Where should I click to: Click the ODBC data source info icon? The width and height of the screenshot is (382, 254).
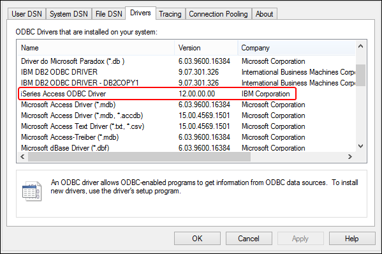[x=32, y=191]
